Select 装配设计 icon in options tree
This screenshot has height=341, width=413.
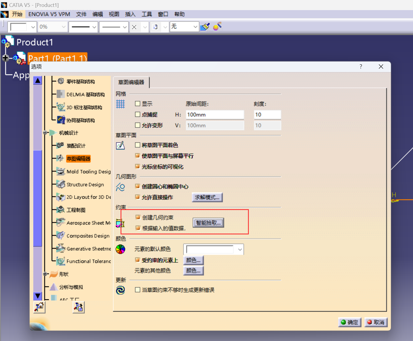pos(60,145)
